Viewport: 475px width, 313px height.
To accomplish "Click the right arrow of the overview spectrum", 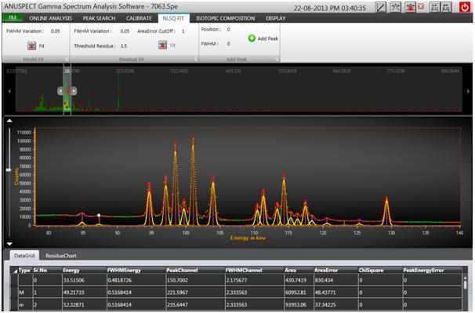I will pyautogui.click(x=468, y=91).
